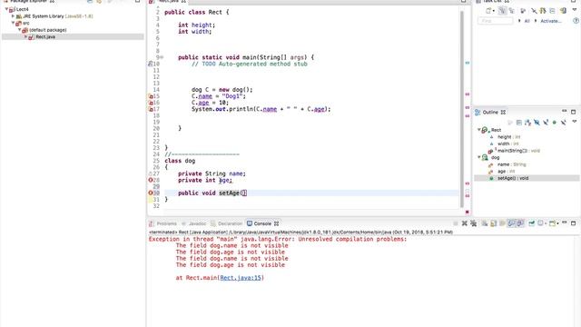Click the error marker on line 28
The height and width of the screenshot is (327, 581).
click(x=151, y=180)
